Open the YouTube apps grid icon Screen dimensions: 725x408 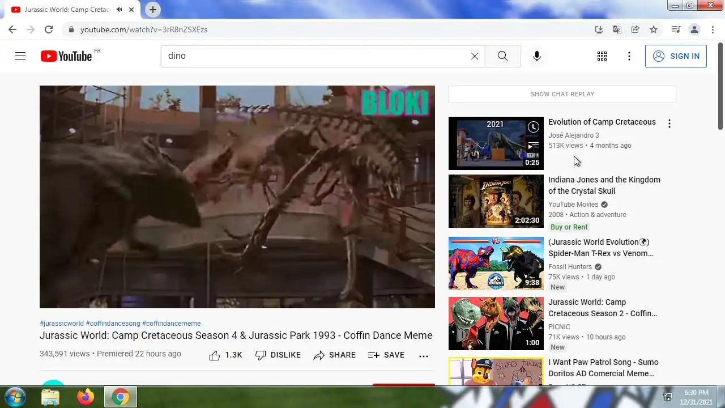602,56
